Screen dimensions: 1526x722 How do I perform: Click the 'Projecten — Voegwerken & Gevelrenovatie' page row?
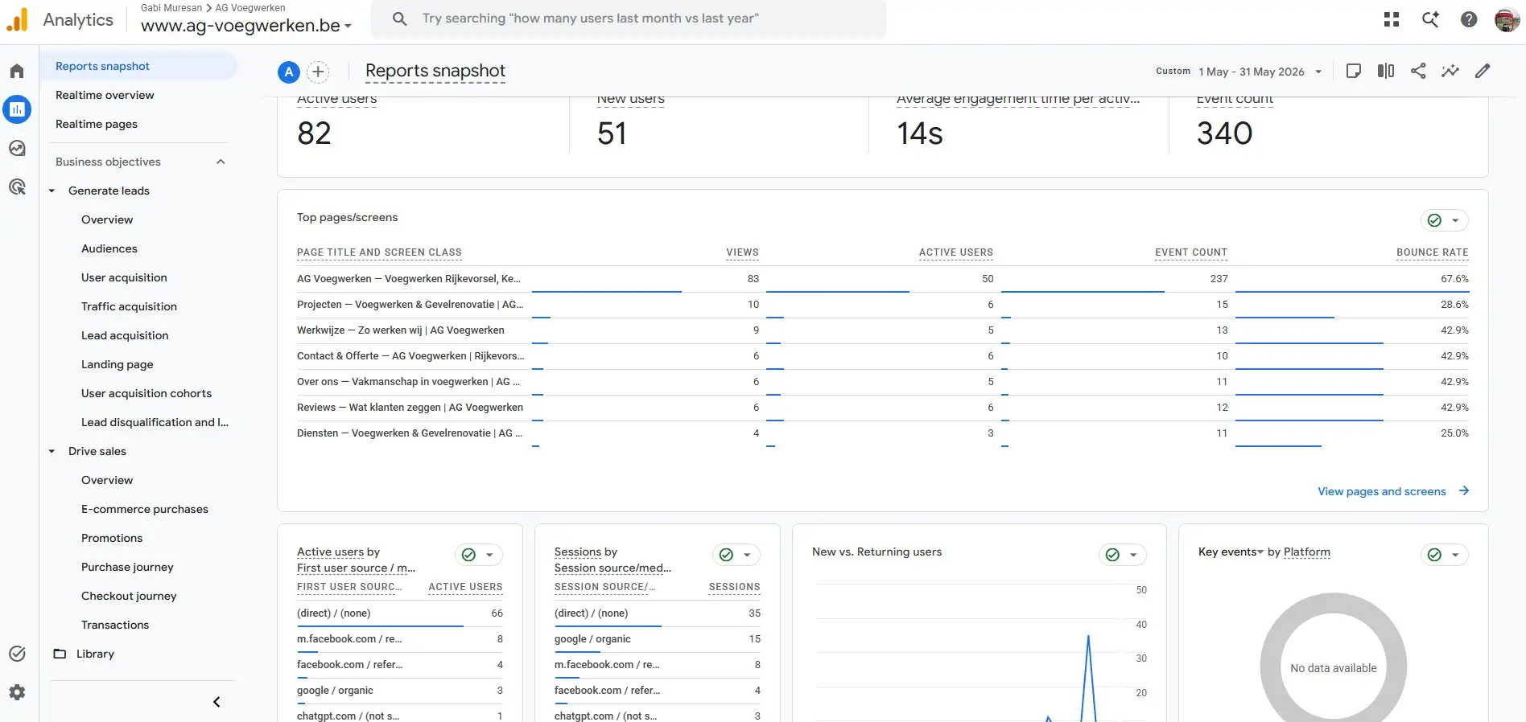[882, 305]
